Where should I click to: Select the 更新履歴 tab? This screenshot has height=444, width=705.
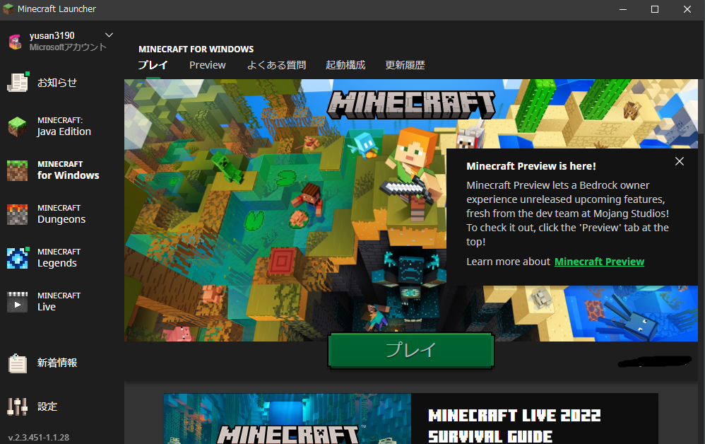pos(404,64)
